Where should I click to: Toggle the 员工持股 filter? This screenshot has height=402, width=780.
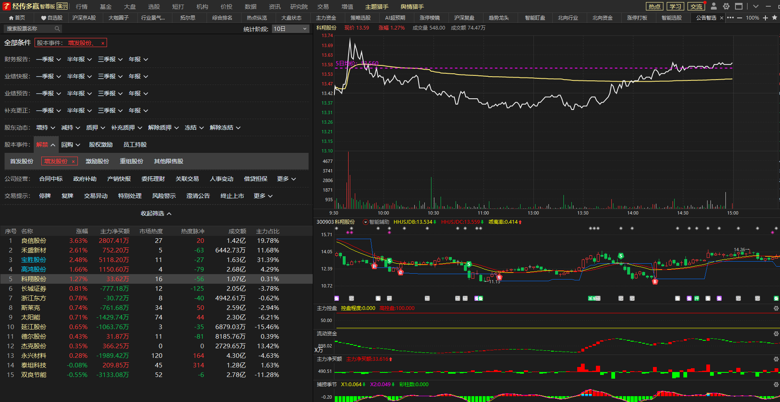[135, 145]
